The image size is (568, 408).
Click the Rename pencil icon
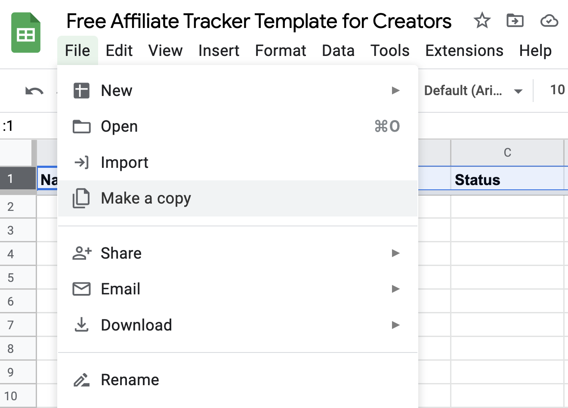pyautogui.click(x=82, y=380)
